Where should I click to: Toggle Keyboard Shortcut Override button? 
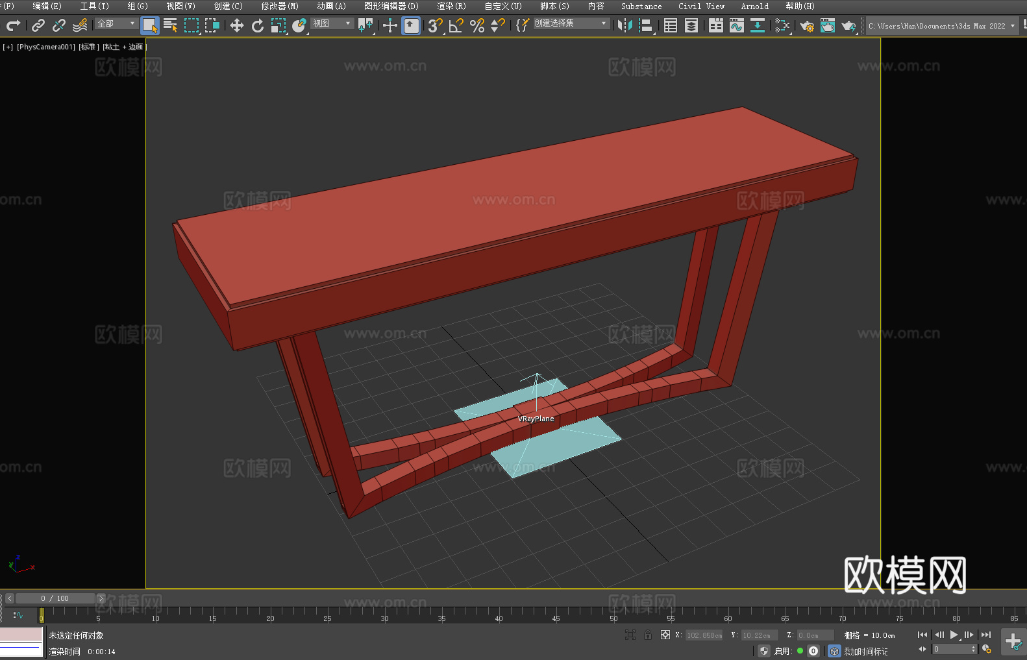pyautogui.click(x=411, y=25)
